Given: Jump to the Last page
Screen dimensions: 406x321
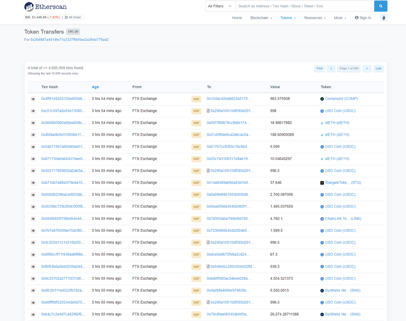Looking at the screenshot, I should [x=379, y=69].
